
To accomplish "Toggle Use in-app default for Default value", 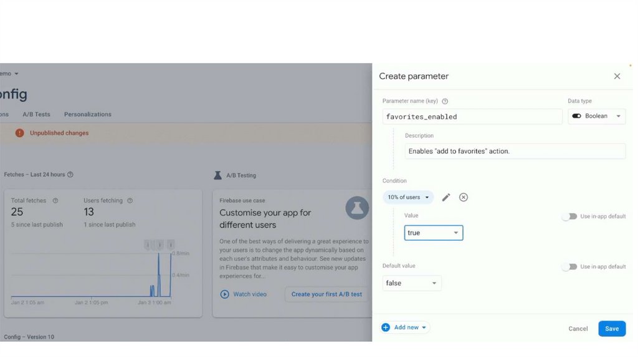I will point(569,267).
